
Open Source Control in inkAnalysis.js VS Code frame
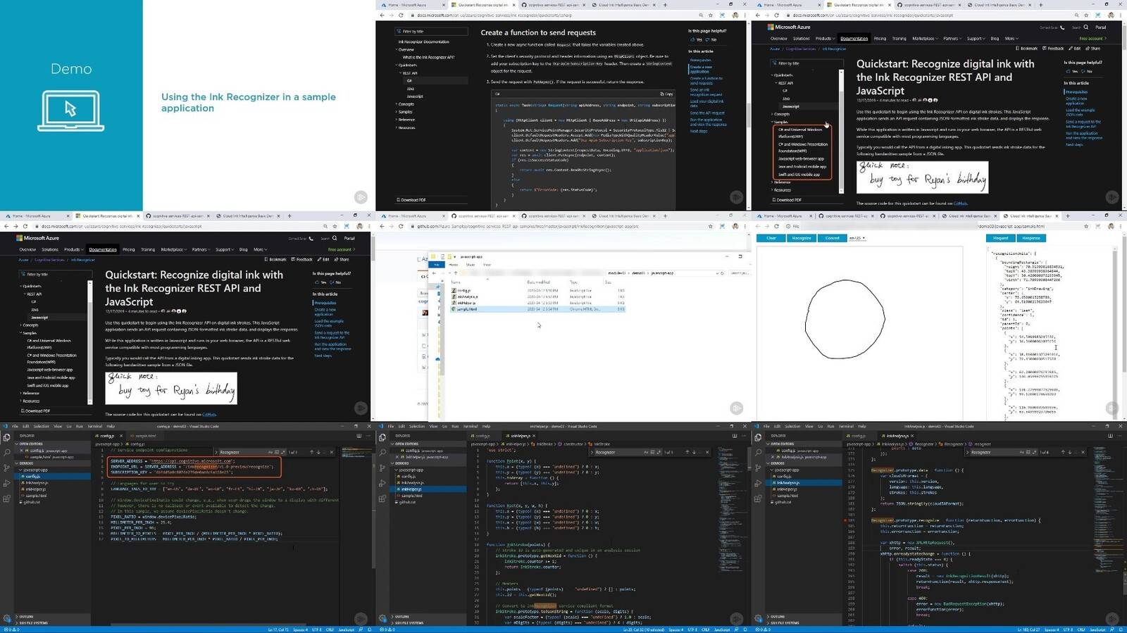click(x=758, y=468)
